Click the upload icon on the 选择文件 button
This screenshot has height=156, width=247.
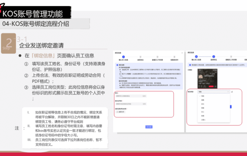point(117,112)
